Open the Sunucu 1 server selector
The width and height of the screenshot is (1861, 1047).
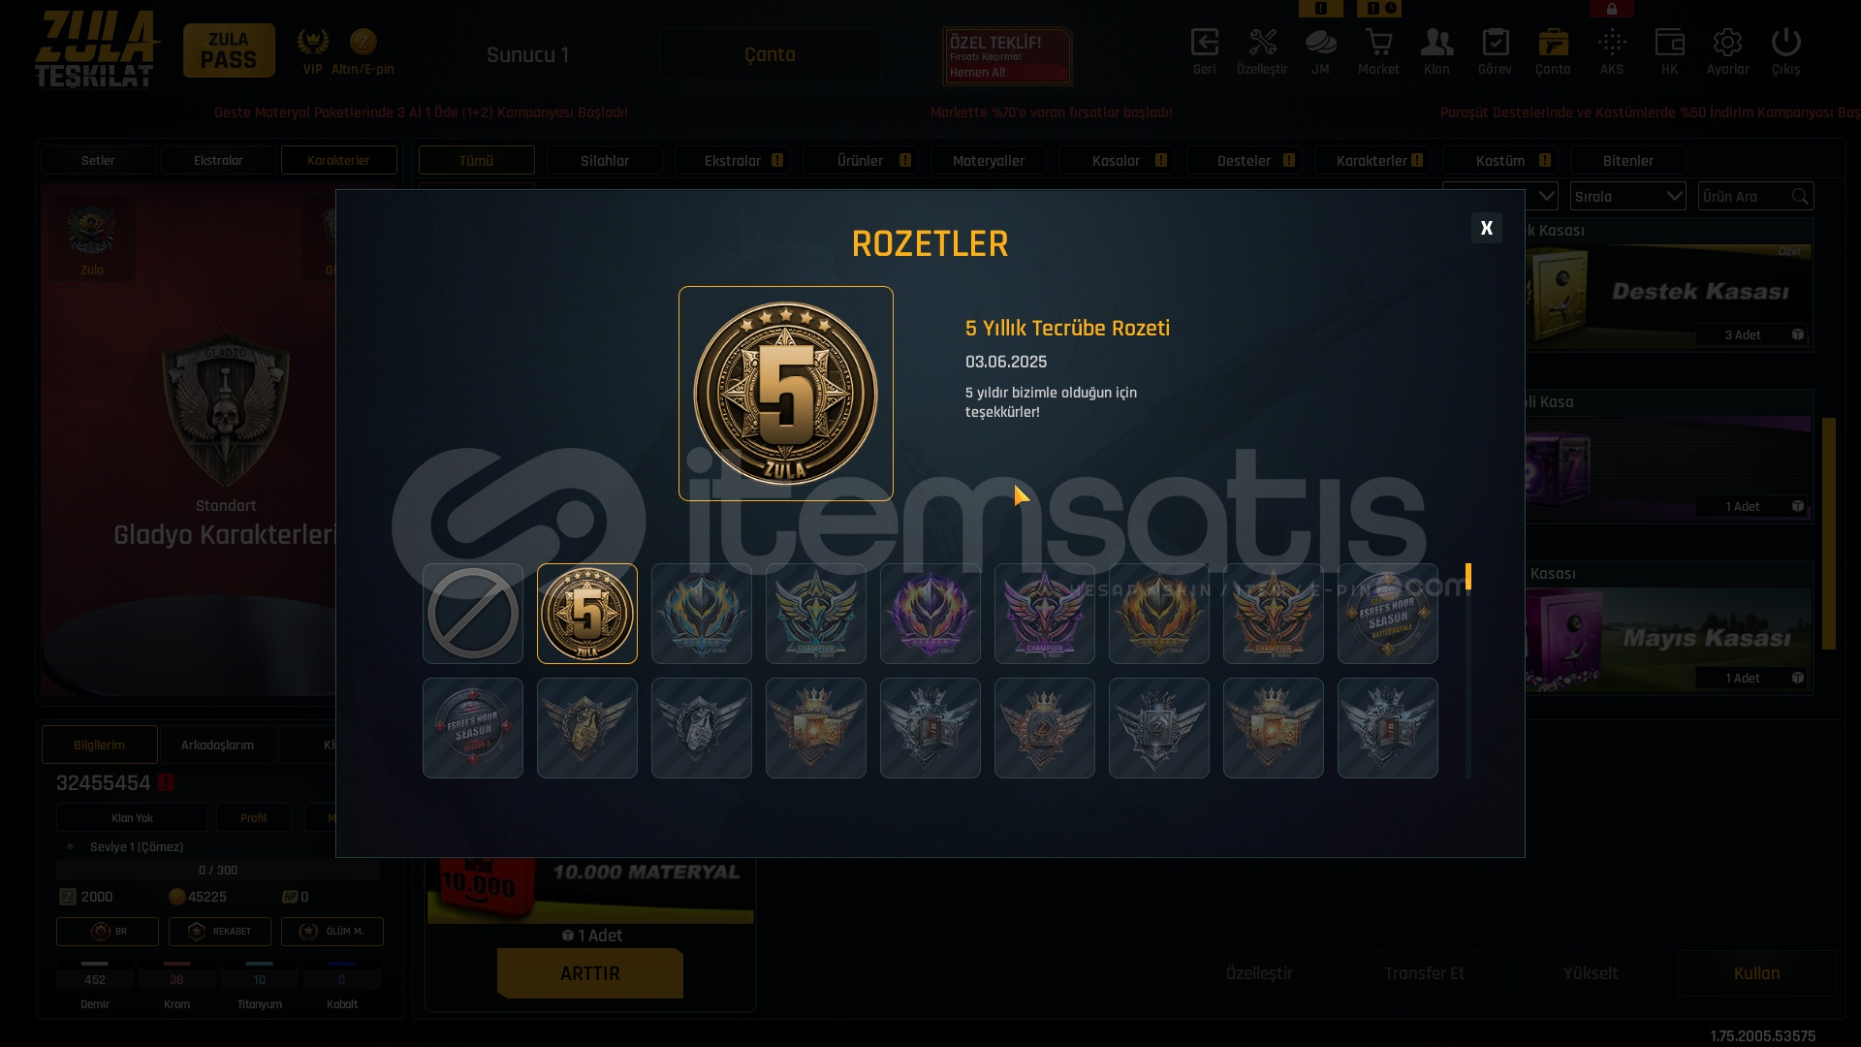pyautogui.click(x=527, y=54)
